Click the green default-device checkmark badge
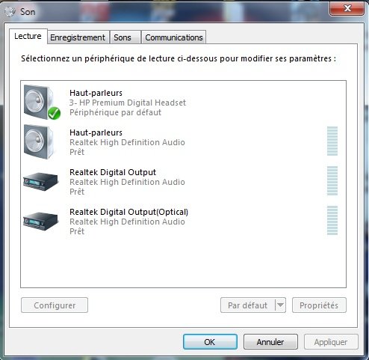Viewport: 369px width, 360px height. [54, 113]
